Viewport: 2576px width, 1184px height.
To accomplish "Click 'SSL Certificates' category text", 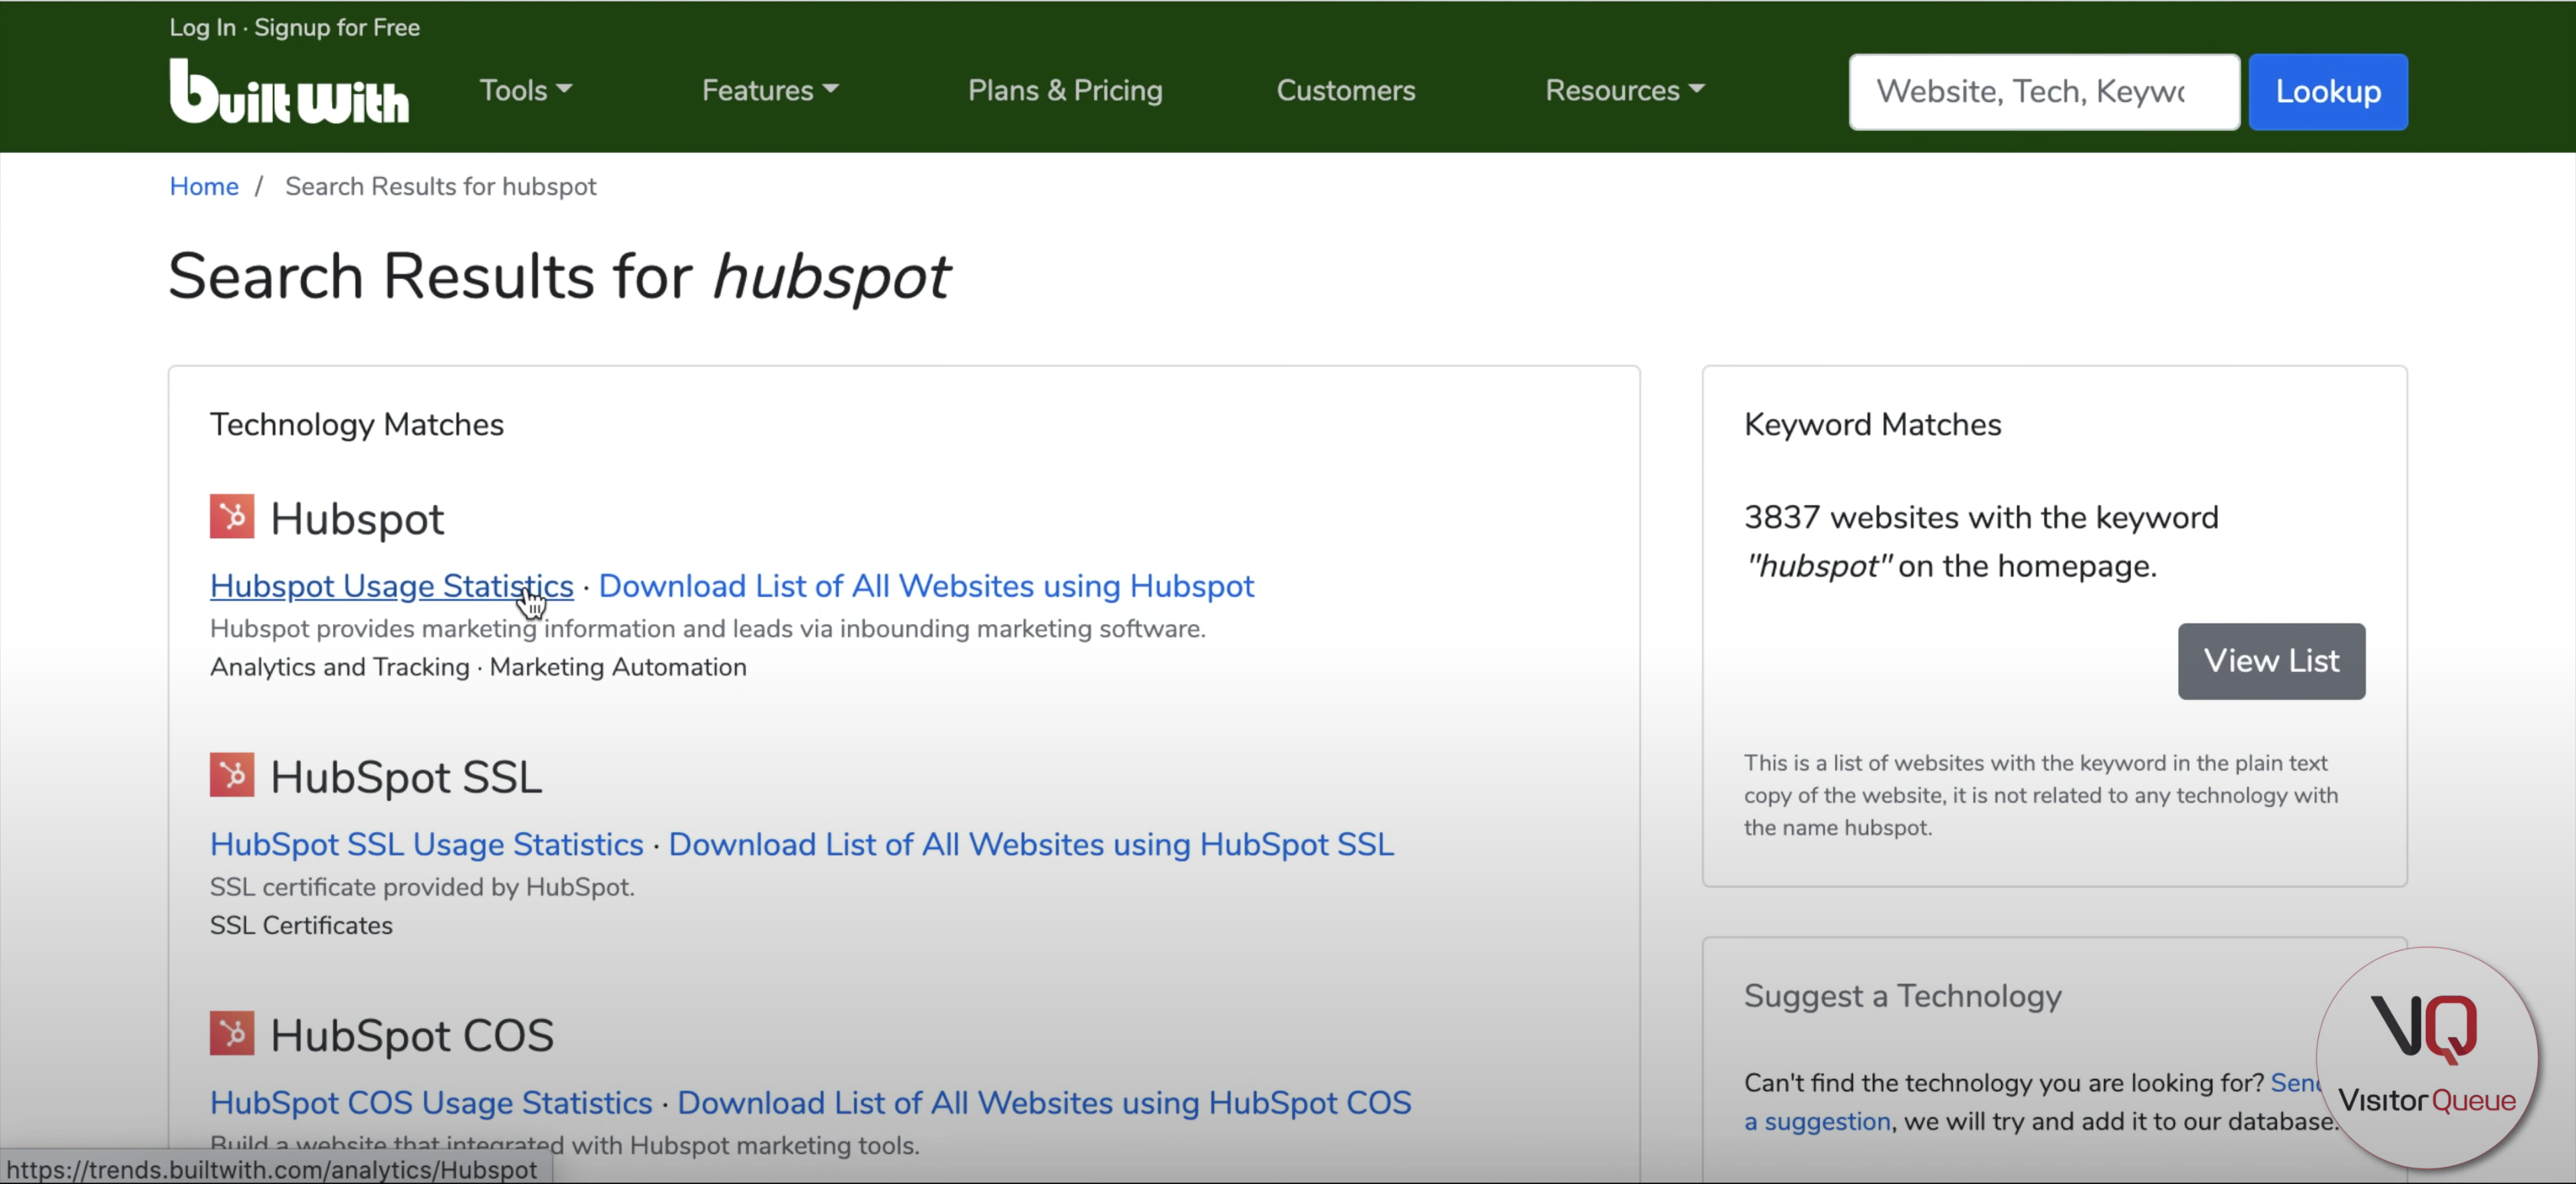I will click(301, 925).
